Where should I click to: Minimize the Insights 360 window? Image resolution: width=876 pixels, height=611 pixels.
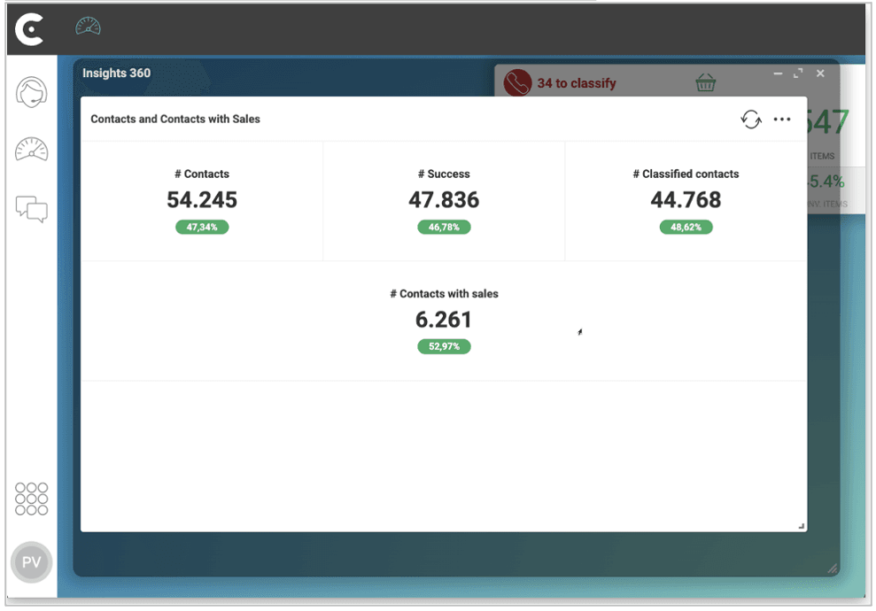pyautogui.click(x=777, y=73)
